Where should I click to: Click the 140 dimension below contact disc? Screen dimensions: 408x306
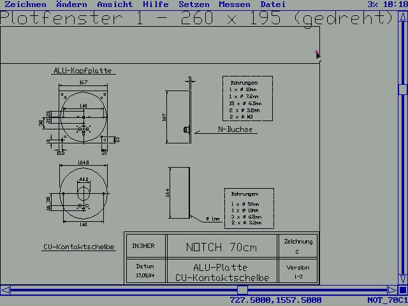coord(84,224)
